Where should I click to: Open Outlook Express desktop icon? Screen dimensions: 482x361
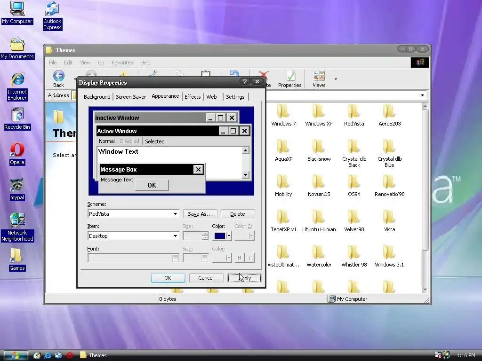pos(52,16)
